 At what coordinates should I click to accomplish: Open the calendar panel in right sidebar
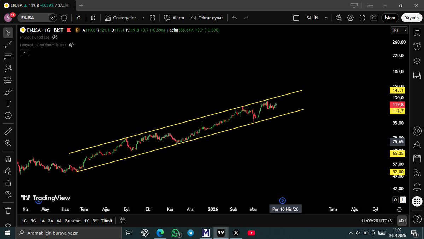[x=417, y=159]
